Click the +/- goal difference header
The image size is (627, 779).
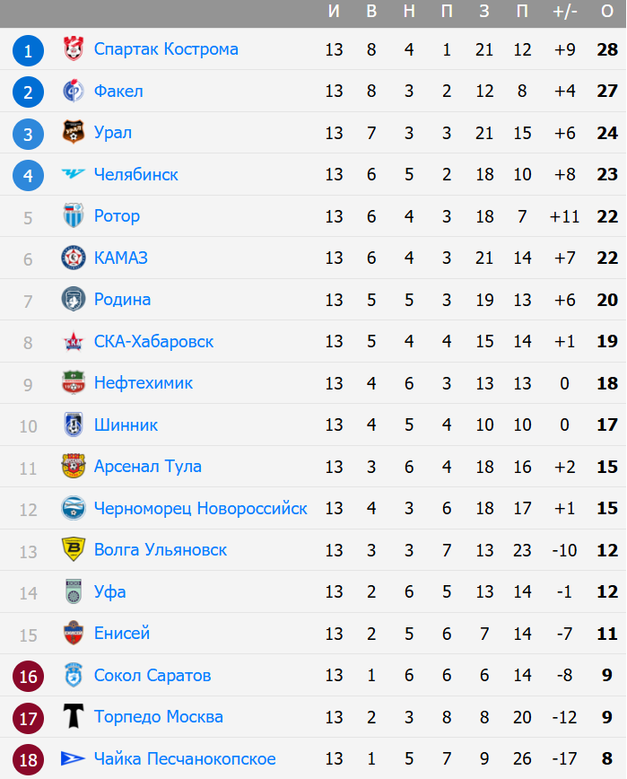565,12
